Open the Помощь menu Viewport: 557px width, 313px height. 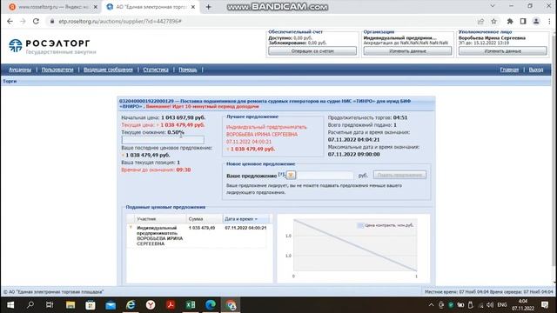click(x=188, y=70)
